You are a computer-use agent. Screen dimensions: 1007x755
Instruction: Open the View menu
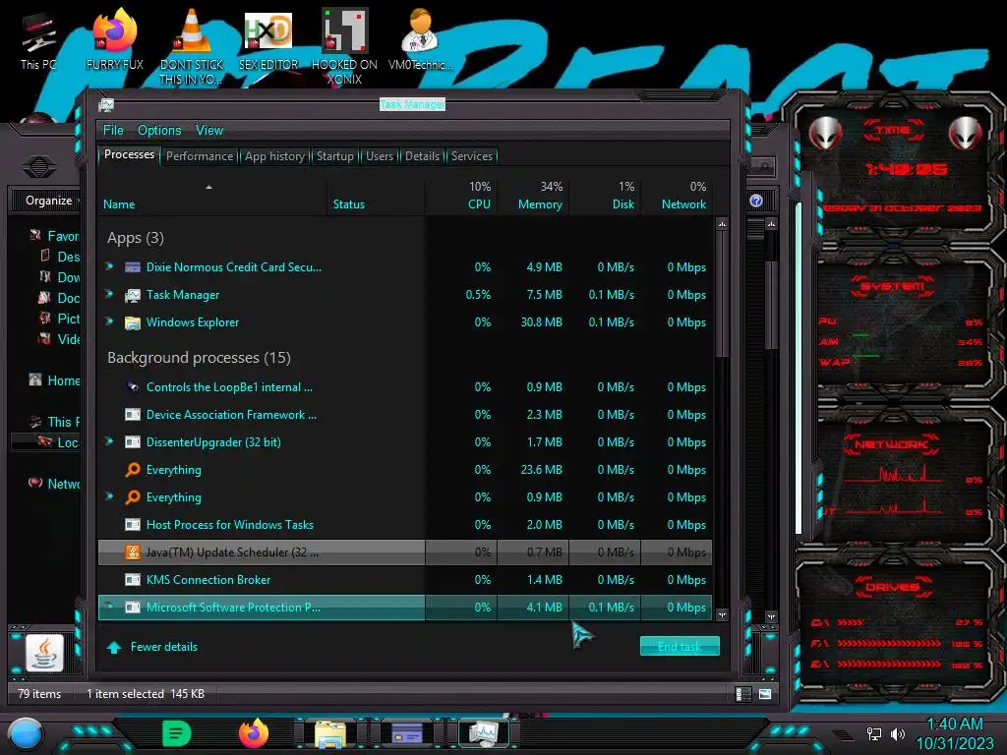click(209, 131)
